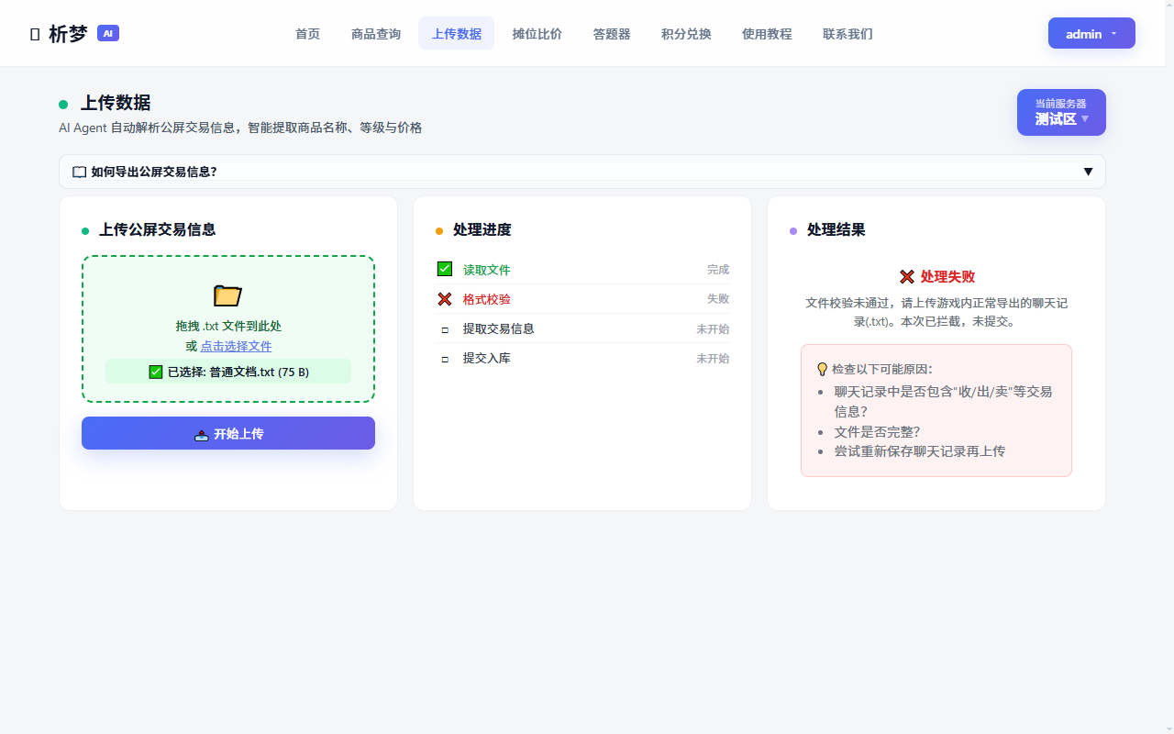Image resolution: width=1174 pixels, height=734 pixels.
Task: Open the admin account dropdown
Action: [1091, 34]
